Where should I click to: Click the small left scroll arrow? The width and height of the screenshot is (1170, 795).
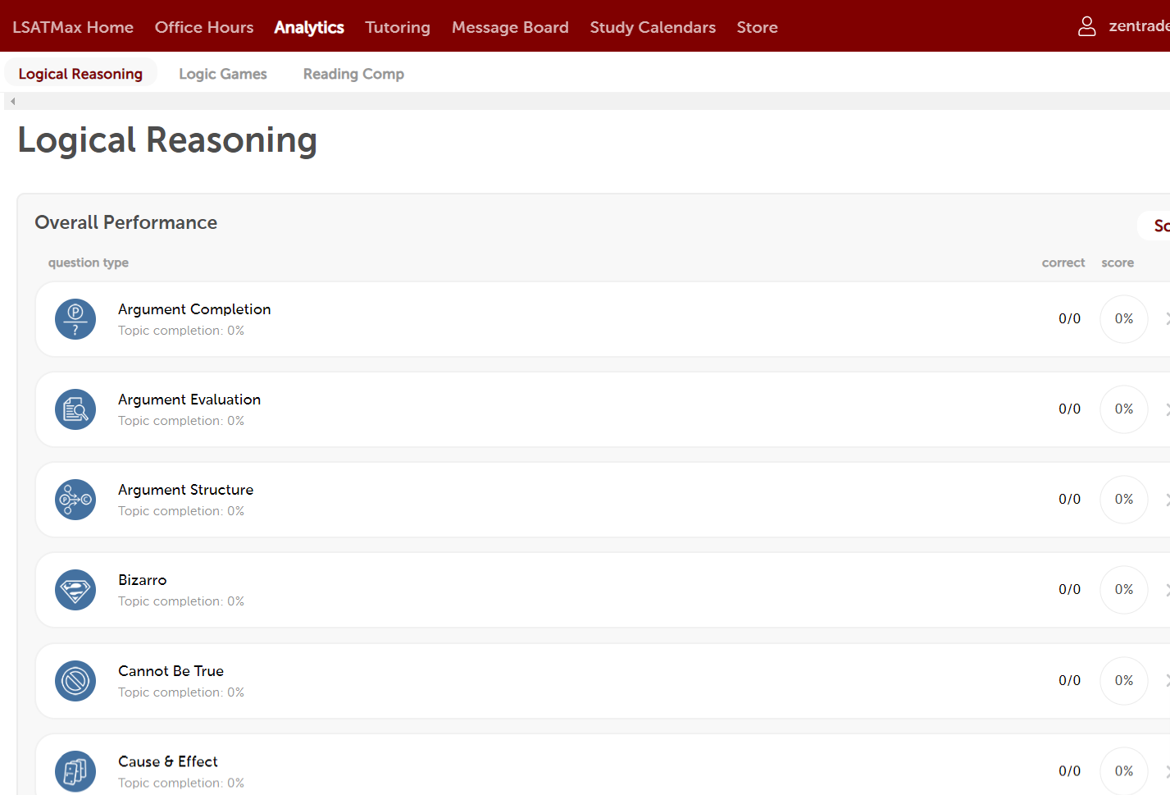point(12,102)
